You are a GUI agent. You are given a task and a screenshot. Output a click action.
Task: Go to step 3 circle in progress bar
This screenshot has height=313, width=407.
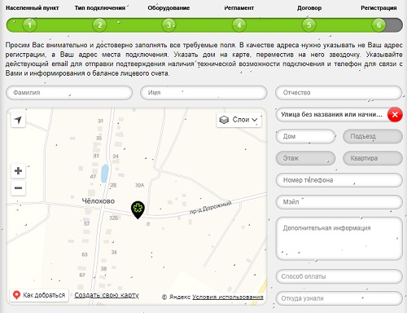pos(168,25)
